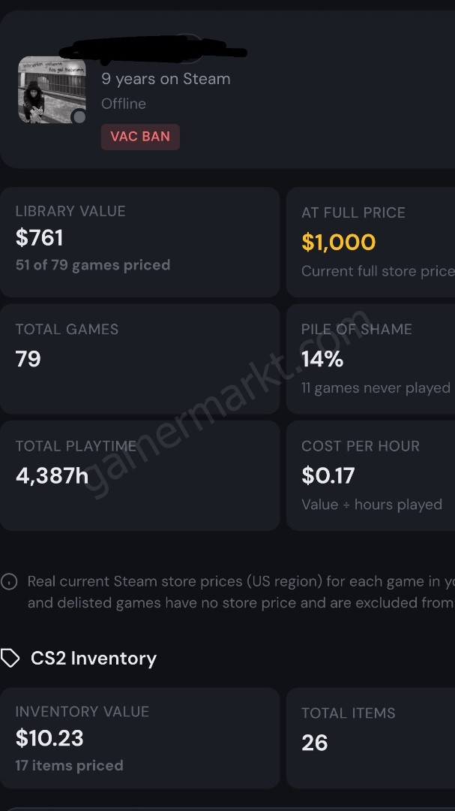Click the '51 of 79 games priced' text
The height and width of the screenshot is (811, 455).
point(93,265)
